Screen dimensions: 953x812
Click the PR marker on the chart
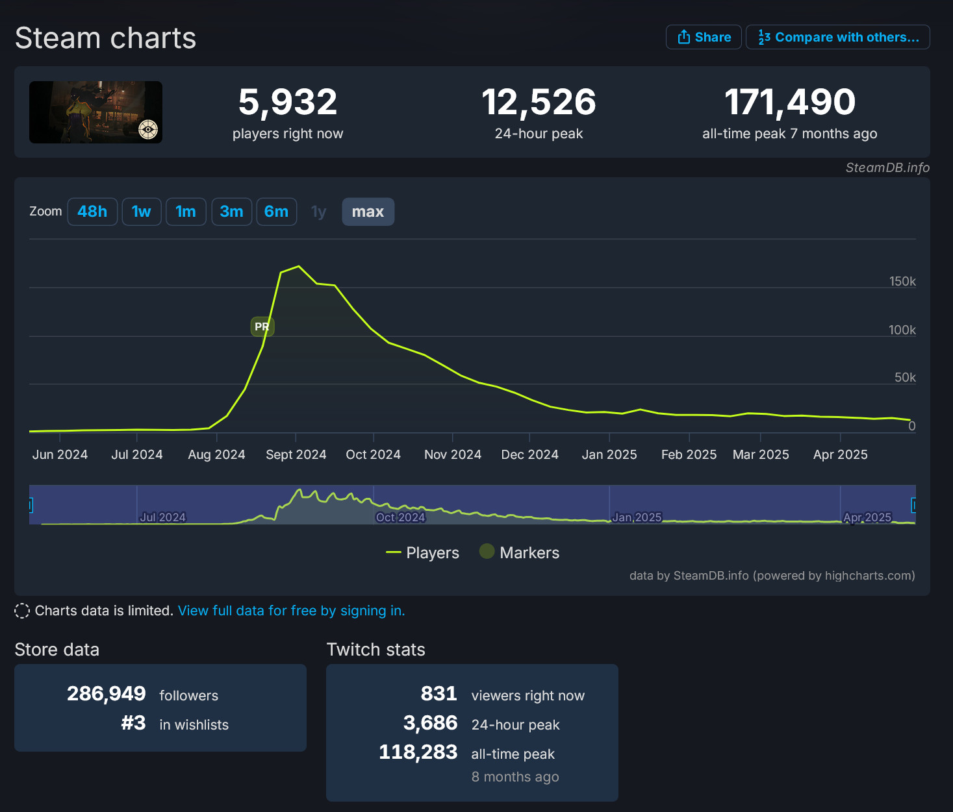point(262,326)
